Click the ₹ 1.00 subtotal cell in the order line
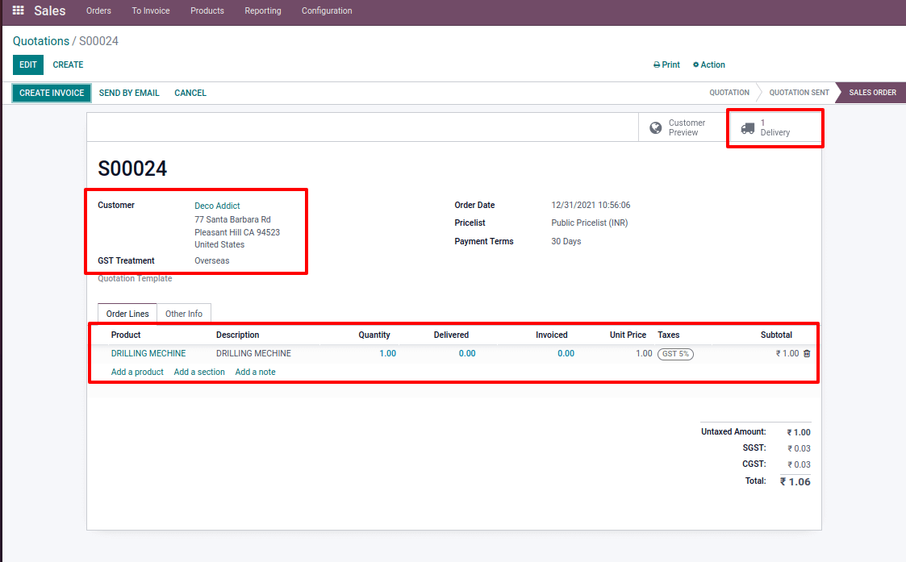 787,353
